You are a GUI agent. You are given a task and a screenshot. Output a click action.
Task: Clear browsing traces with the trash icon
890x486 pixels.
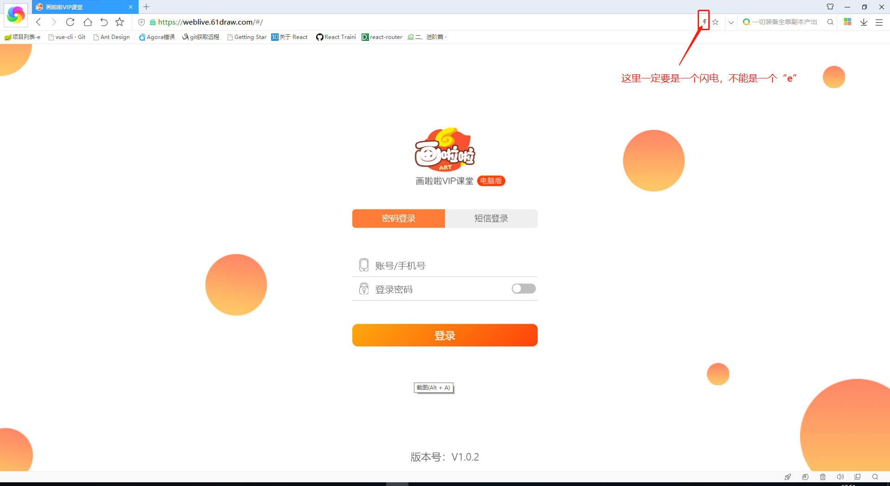click(x=823, y=477)
